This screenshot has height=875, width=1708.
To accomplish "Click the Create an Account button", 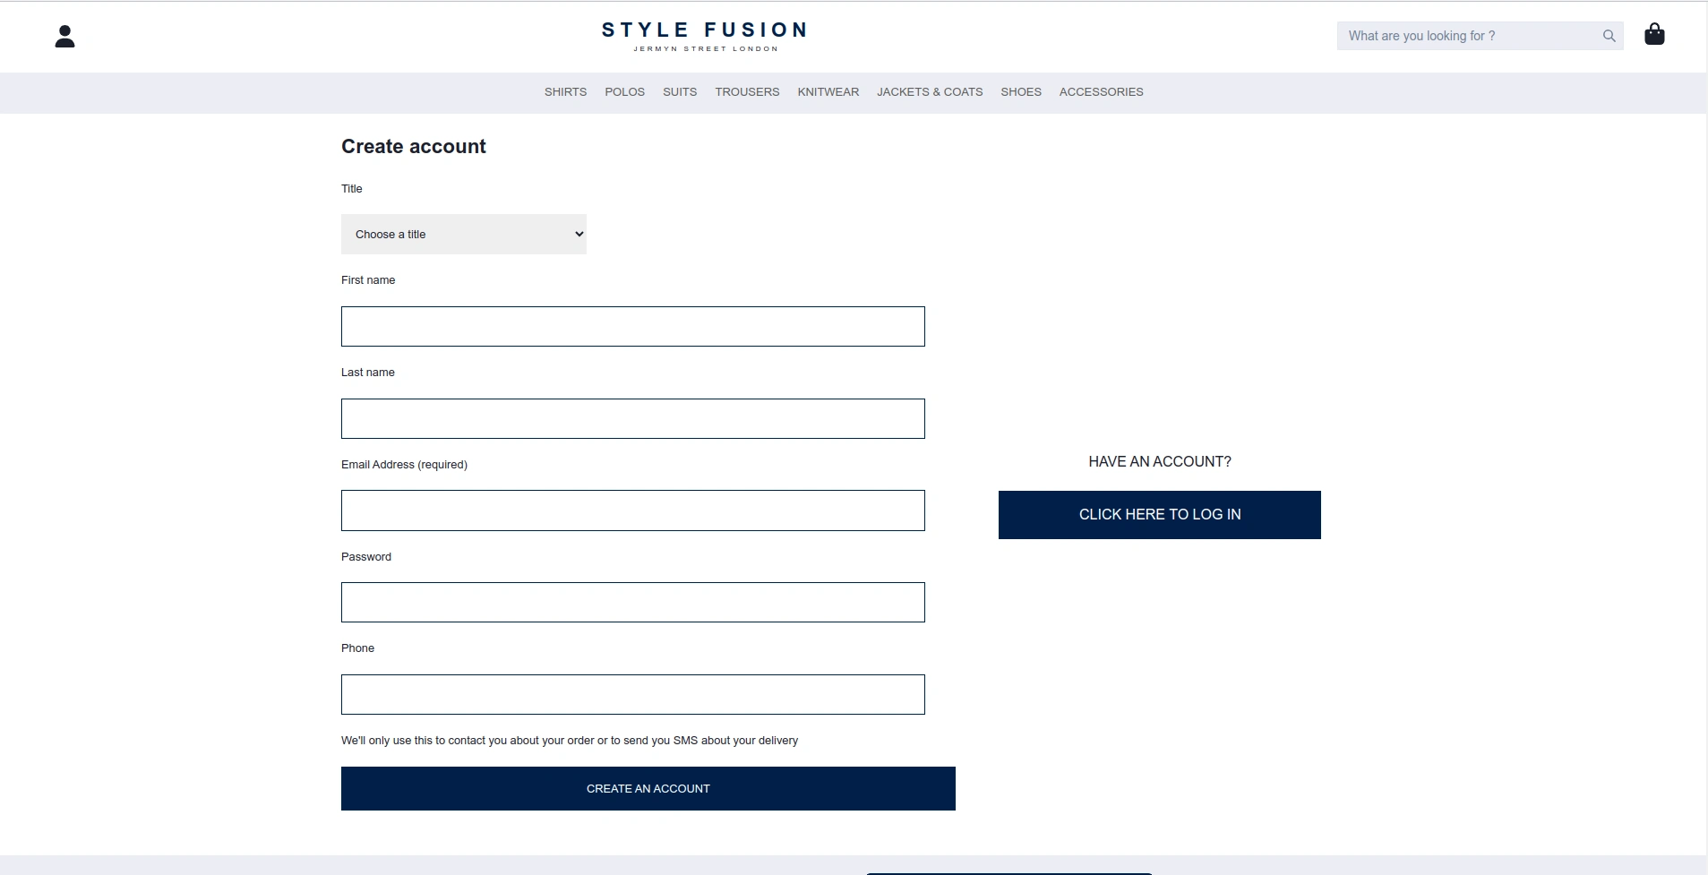I will coord(648,788).
